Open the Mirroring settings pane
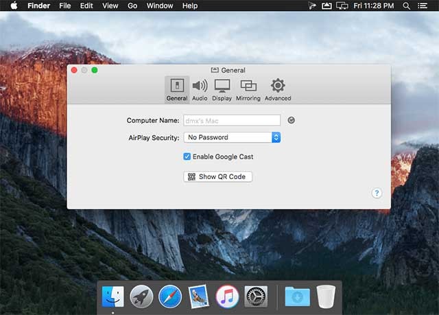 pyautogui.click(x=248, y=89)
